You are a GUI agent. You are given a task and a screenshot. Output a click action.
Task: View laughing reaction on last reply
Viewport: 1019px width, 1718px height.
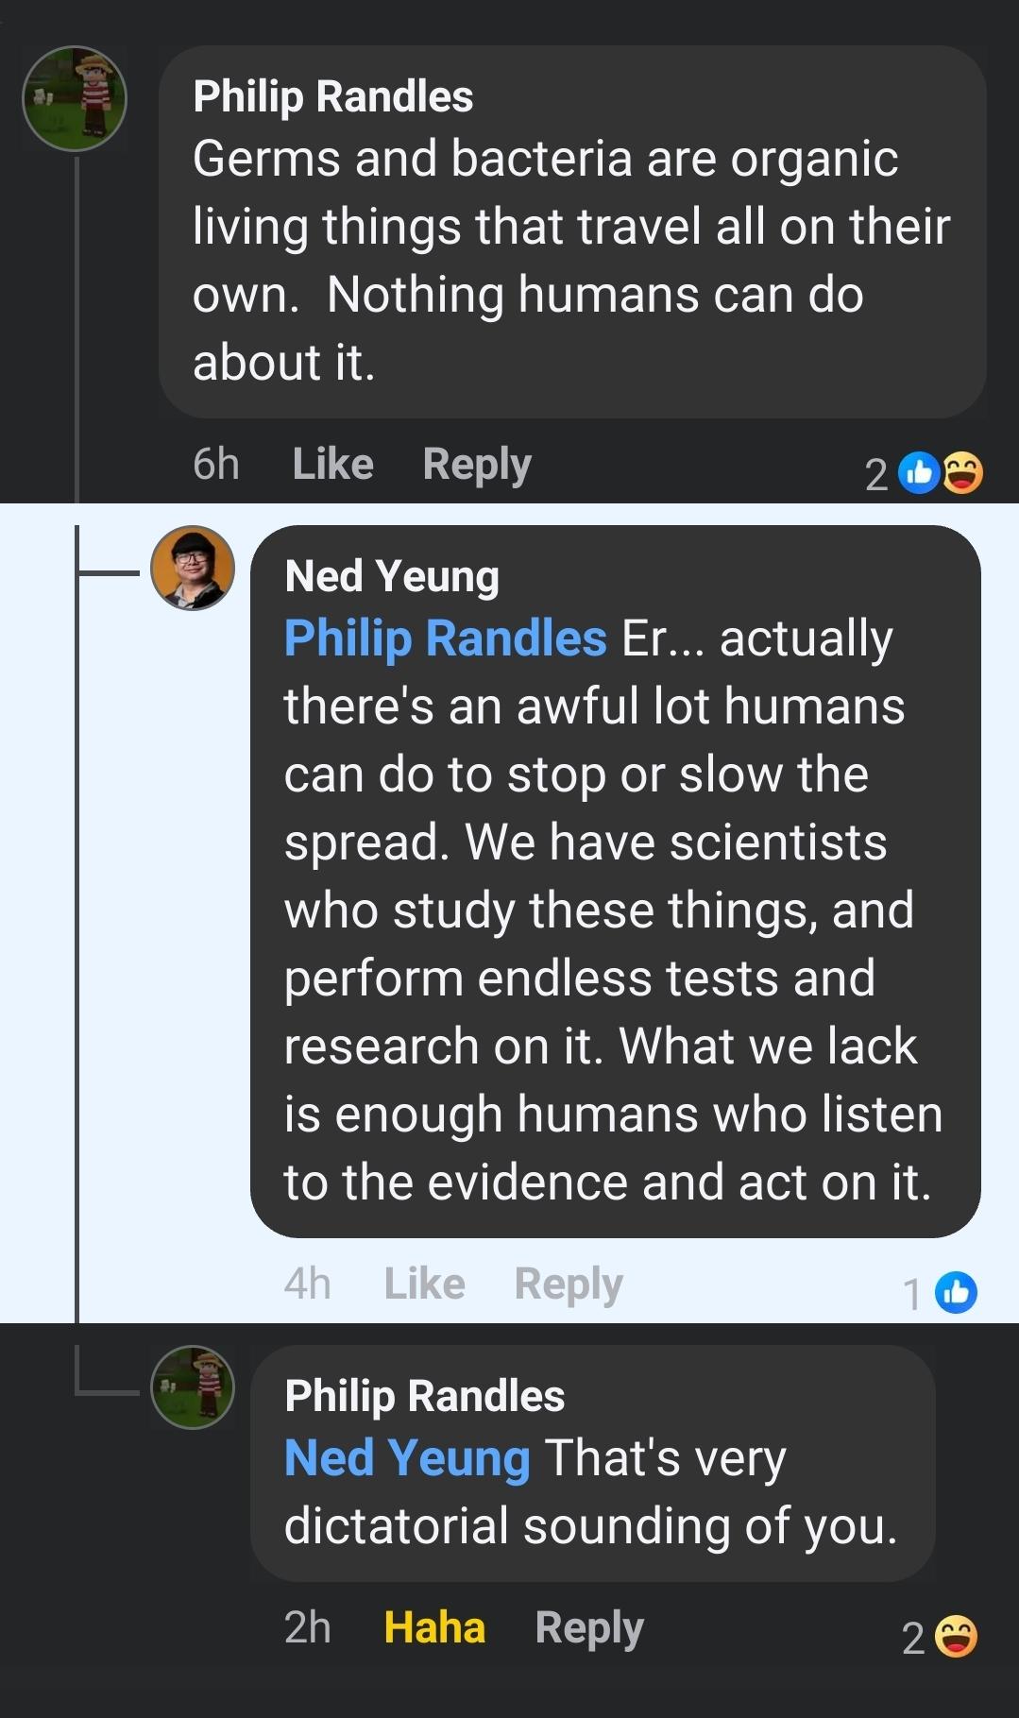point(956,1637)
